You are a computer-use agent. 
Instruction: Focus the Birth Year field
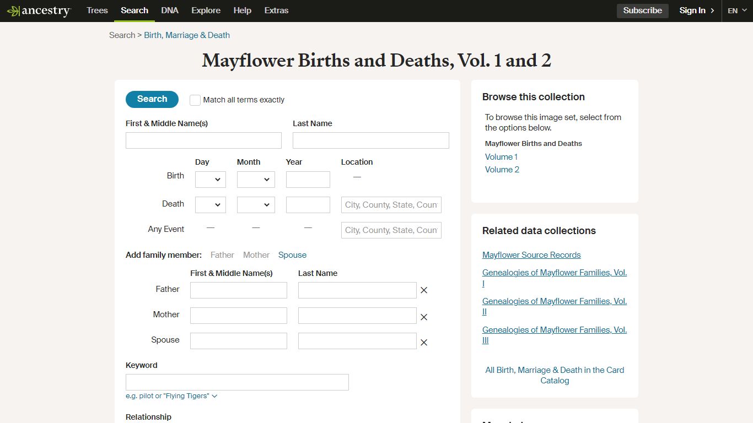[308, 180]
